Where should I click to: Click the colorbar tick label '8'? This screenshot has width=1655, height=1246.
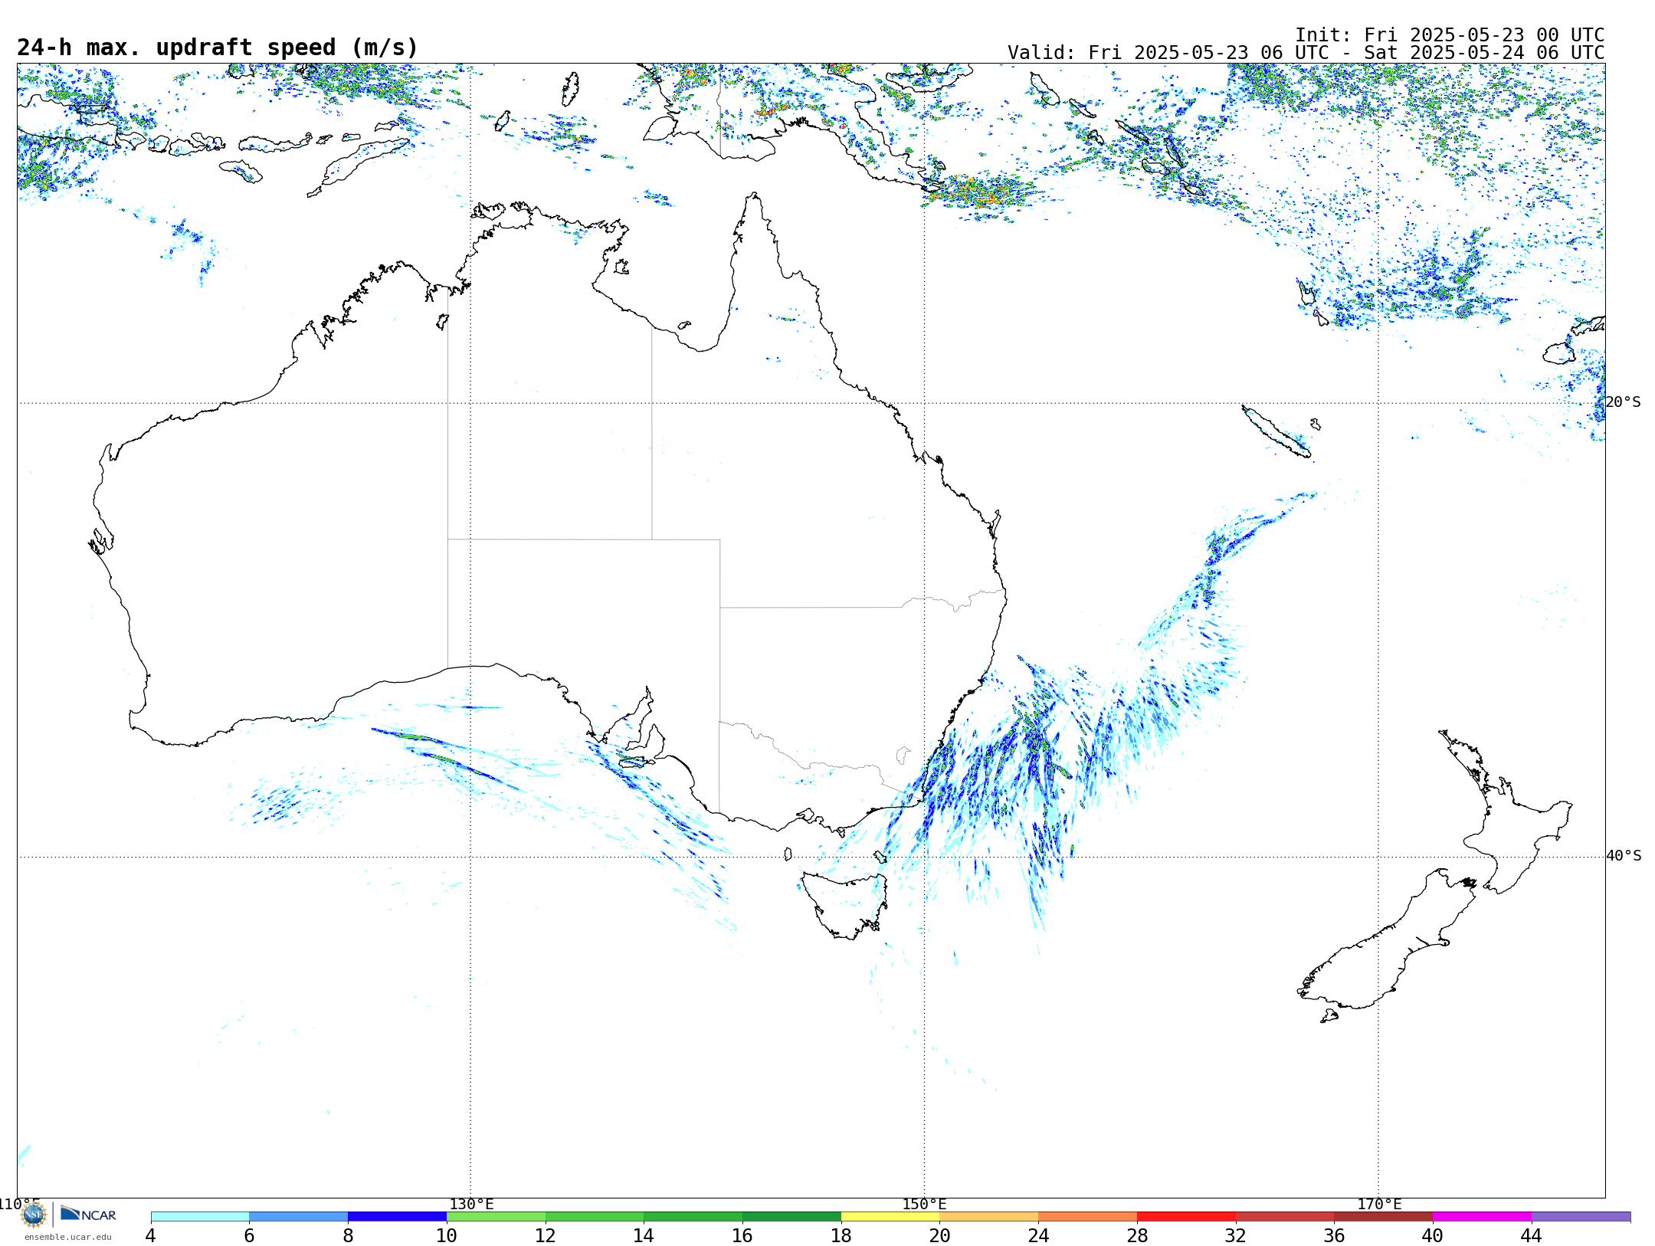[x=348, y=1236]
